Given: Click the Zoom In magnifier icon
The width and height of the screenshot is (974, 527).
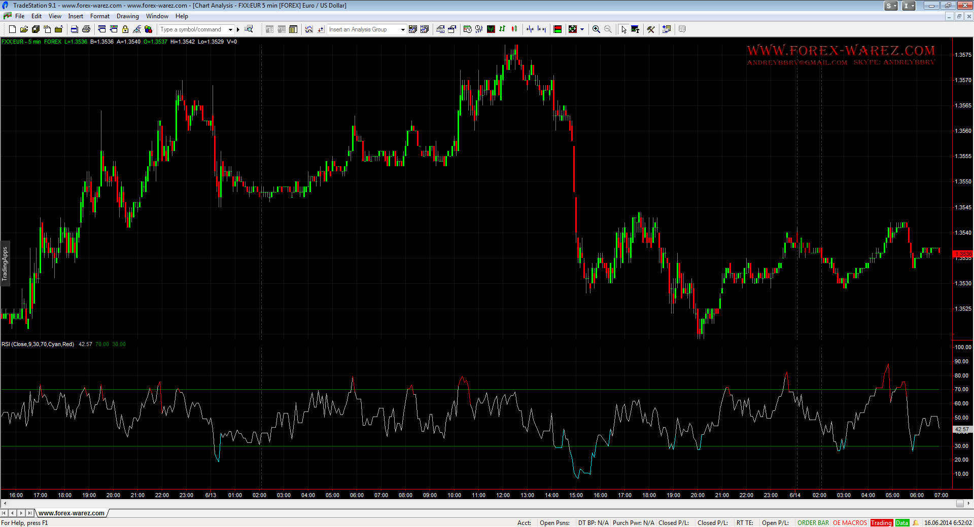Looking at the screenshot, I should [596, 29].
